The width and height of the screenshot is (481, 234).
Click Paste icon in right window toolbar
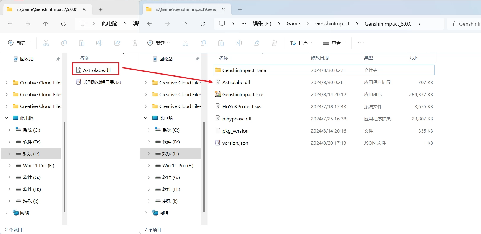[221, 43]
